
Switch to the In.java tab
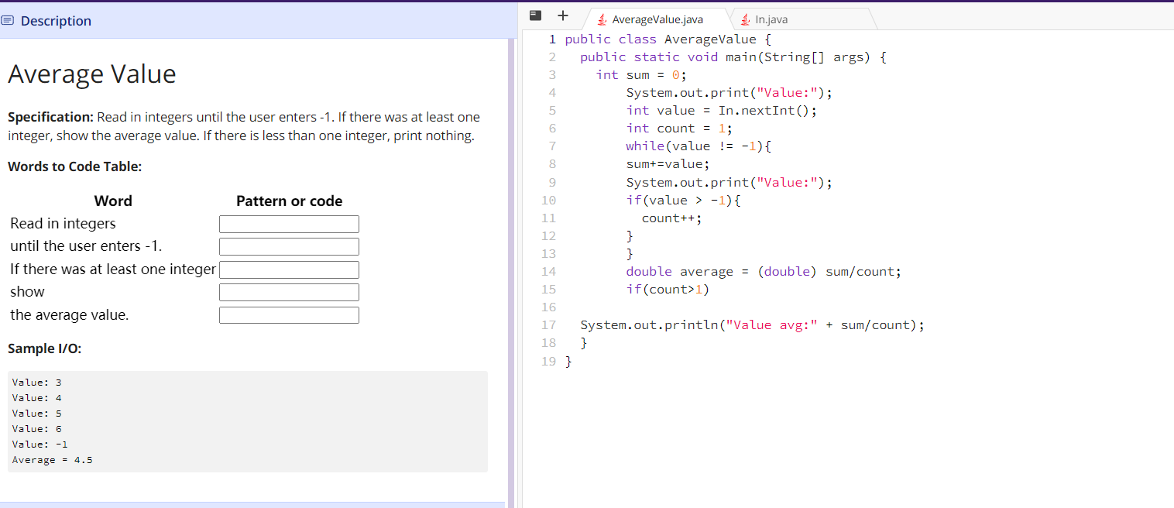pyautogui.click(x=803, y=19)
